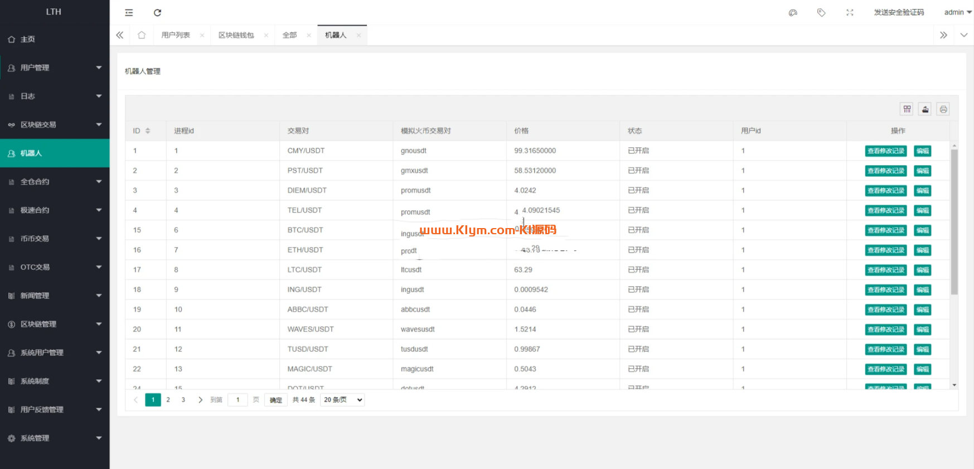Click the refresh icon in the top bar
The image size is (974, 469).
pos(157,13)
